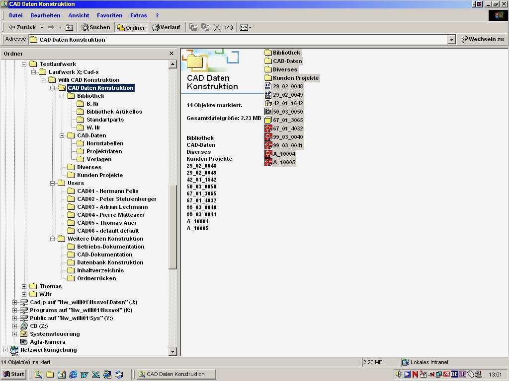Screen dimensions: 509x381
Task: Launch Internet Explorer from quick launch
Action: tap(73, 374)
